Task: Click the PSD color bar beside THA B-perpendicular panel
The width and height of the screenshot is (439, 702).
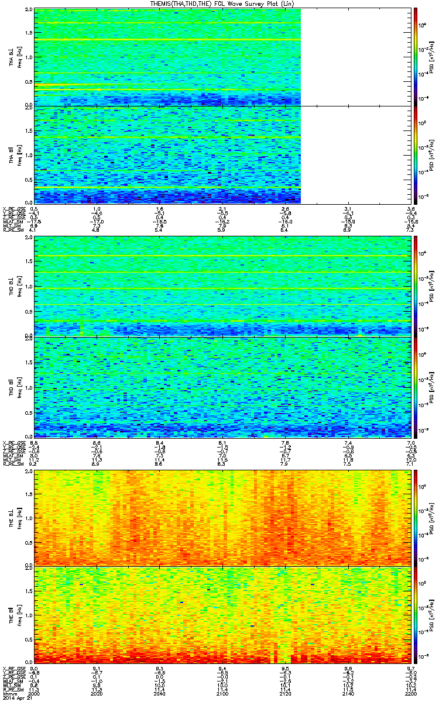Action: point(416,57)
